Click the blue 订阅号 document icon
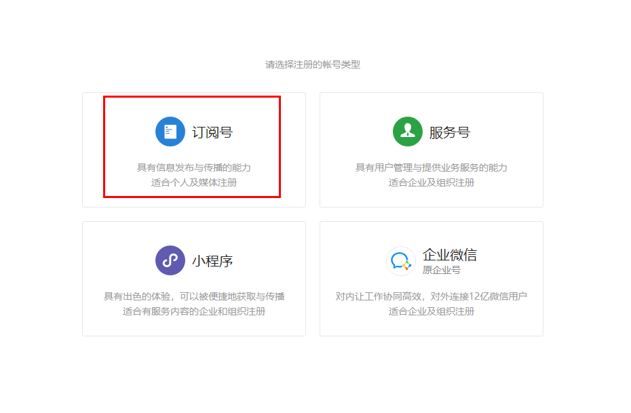This screenshot has height=413, width=631. [170, 132]
